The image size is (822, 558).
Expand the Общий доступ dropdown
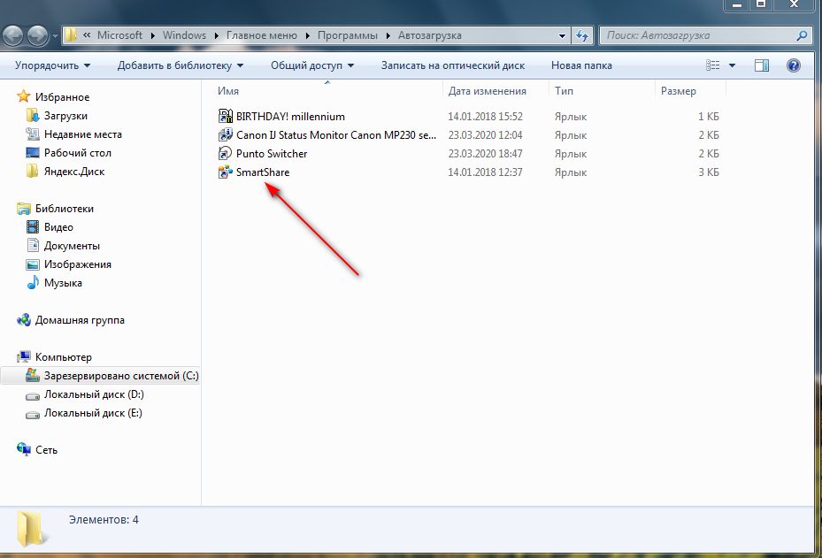(311, 65)
